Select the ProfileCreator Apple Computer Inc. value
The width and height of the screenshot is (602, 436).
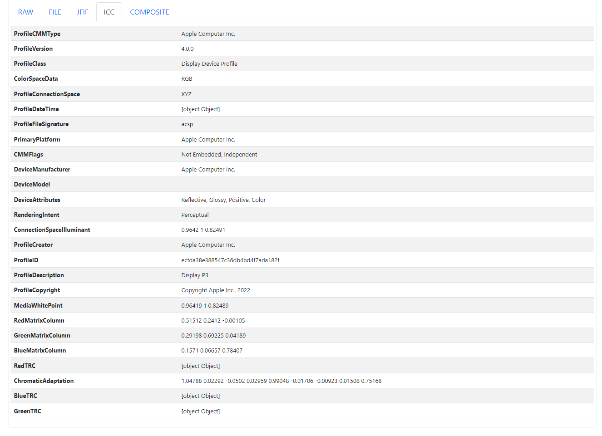point(208,245)
